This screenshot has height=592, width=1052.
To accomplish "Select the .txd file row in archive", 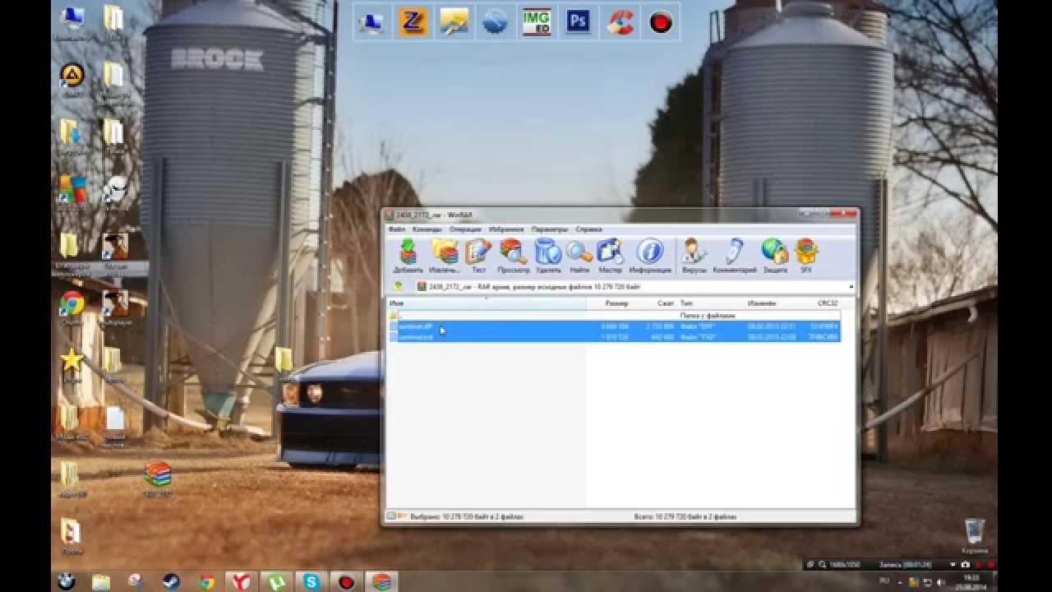I will pyautogui.click(x=614, y=337).
